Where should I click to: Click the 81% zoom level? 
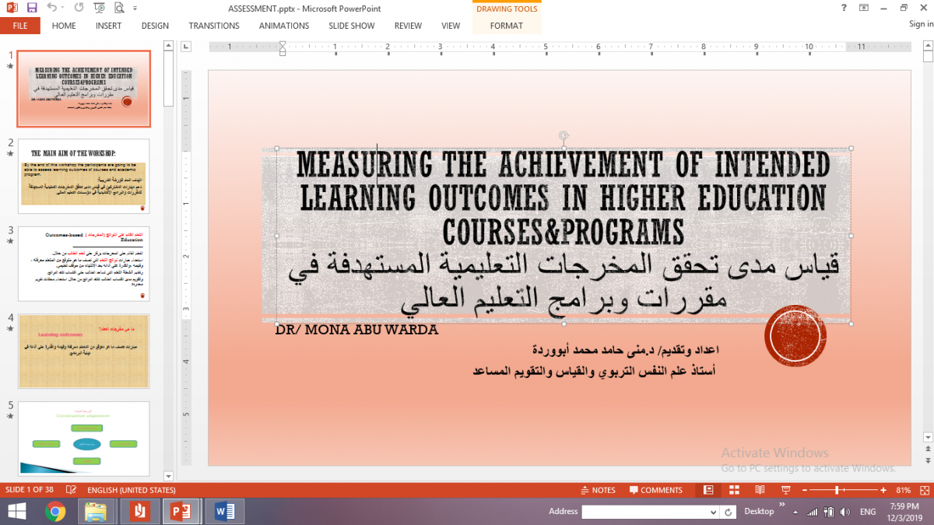[903, 491]
